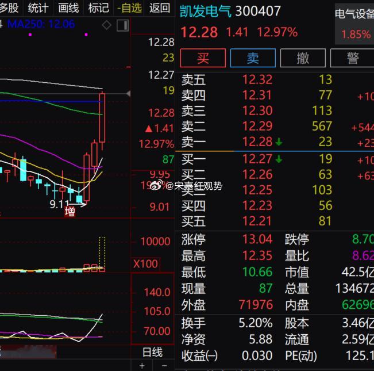
Task: Click the 现量 value 87
Action: pyautogui.click(x=266, y=288)
